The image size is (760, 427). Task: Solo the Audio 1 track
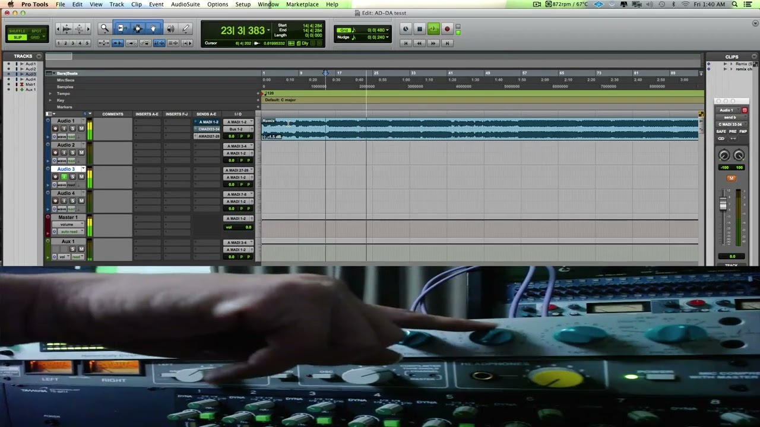pyautogui.click(x=72, y=128)
